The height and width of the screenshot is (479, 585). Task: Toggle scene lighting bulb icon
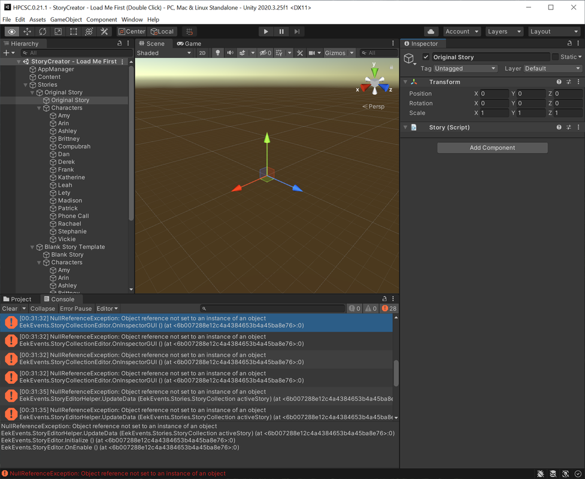(x=218, y=53)
